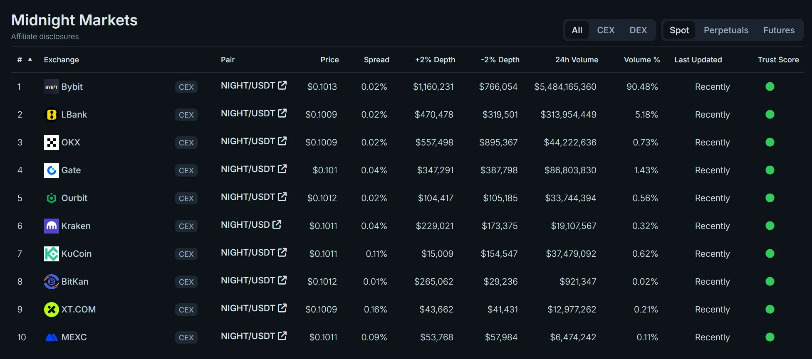812x359 pixels.
Task: Click the CEX badge in BitKan row
Action: click(x=186, y=282)
